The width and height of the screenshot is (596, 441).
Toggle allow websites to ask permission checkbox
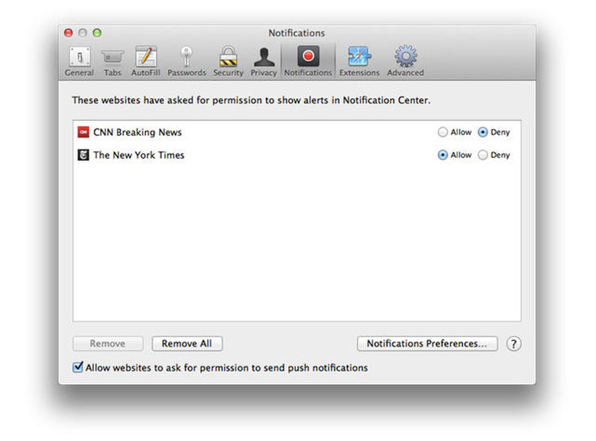point(77,367)
